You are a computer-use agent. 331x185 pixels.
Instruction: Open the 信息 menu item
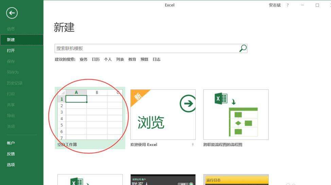pos(11,29)
